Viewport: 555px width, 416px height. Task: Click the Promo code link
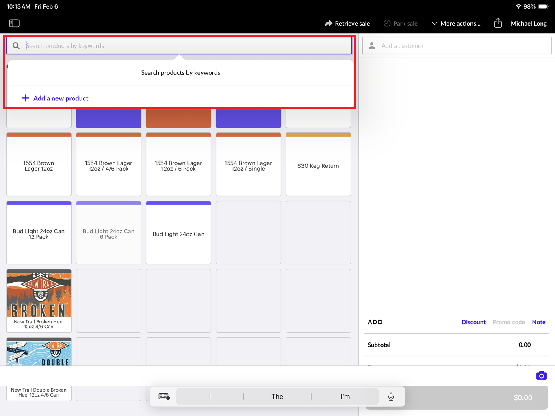[509, 322]
